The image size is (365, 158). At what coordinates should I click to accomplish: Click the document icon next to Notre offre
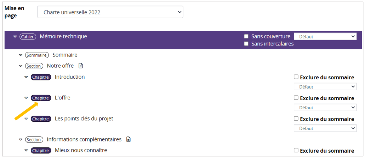click(81, 66)
